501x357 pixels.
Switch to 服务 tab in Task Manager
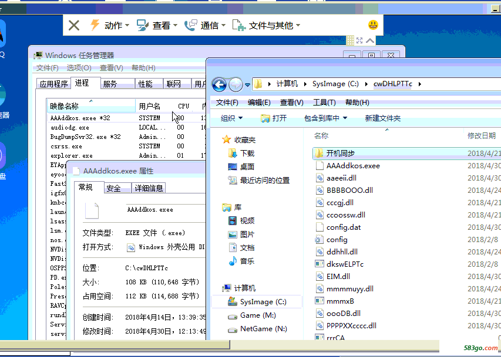tap(118, 84)
